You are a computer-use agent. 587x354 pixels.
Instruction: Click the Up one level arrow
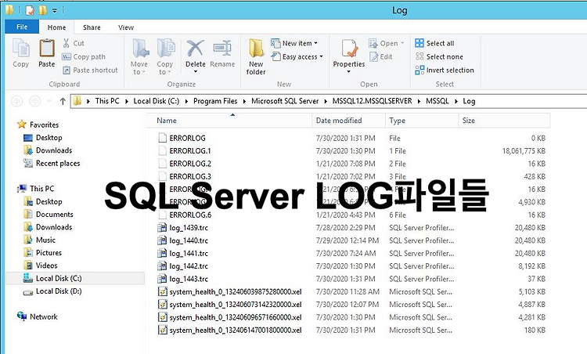(63, 101)
